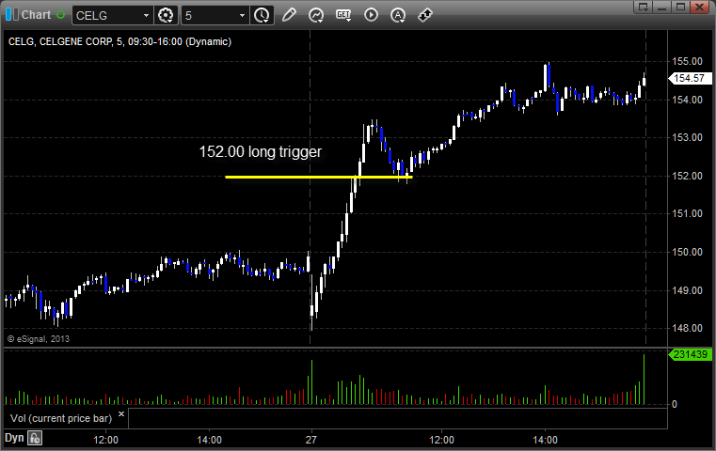Open the symbol settings gear icon
Screen dimensions: 716x451
coord(166,16)
